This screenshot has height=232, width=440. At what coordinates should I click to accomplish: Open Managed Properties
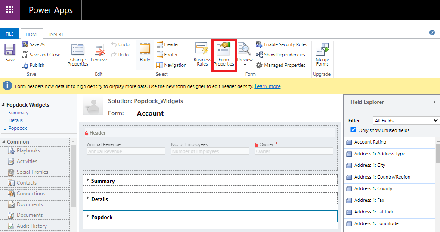tap(280, 65)
